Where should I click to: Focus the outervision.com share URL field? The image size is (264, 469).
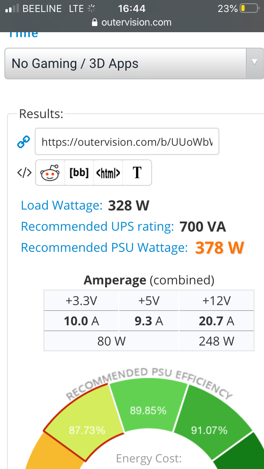[127, 142]
